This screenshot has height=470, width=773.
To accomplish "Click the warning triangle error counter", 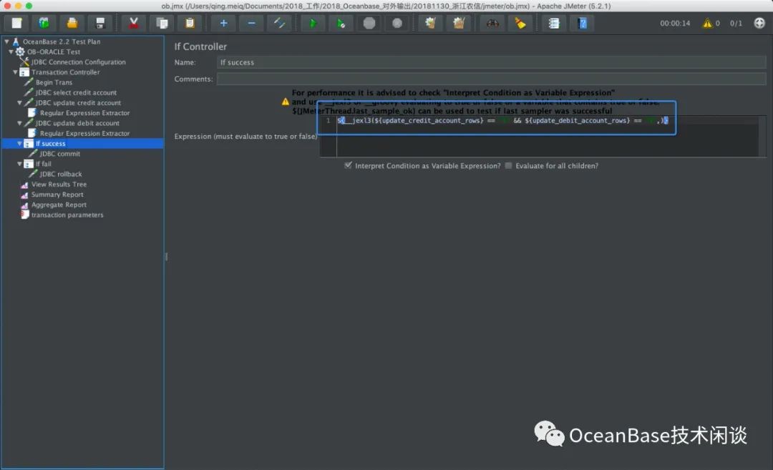I will pos(707,24).
